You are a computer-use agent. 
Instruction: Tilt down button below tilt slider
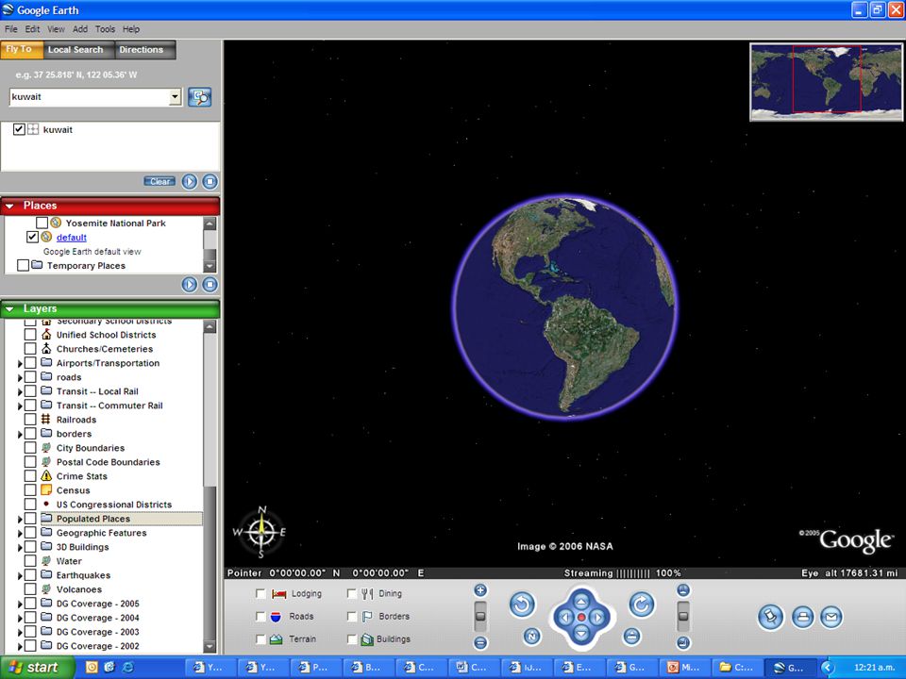click(683, 642)
